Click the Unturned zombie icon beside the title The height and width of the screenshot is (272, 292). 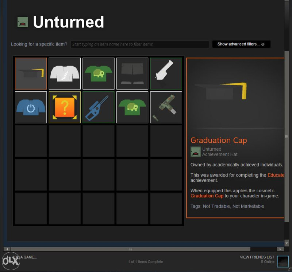point(23,22)
